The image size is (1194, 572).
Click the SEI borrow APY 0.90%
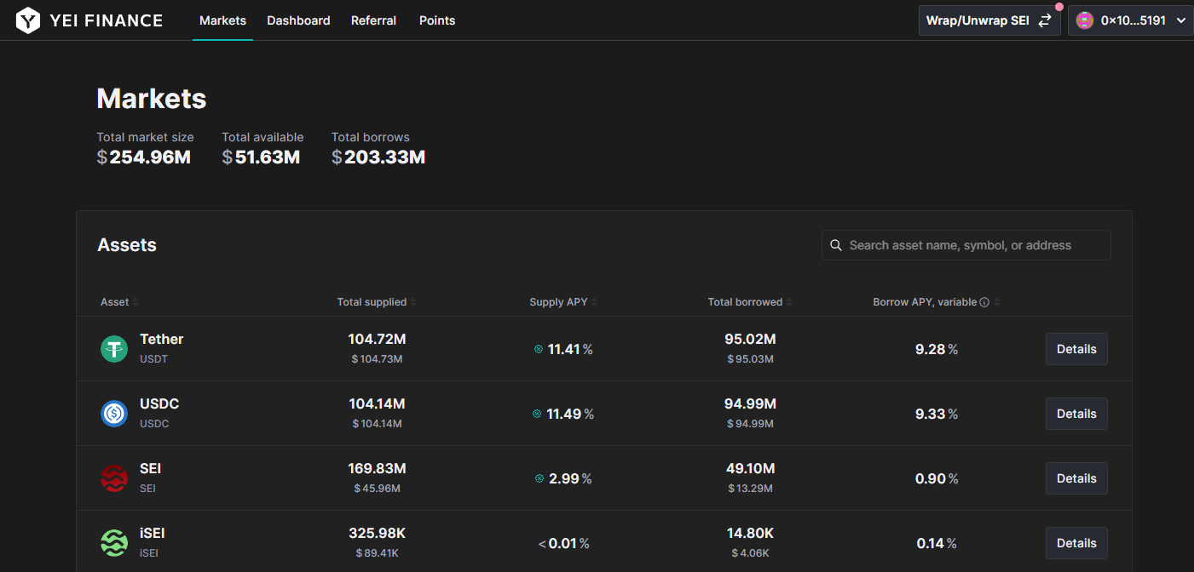pyautogui.click(x=937, y=478)
